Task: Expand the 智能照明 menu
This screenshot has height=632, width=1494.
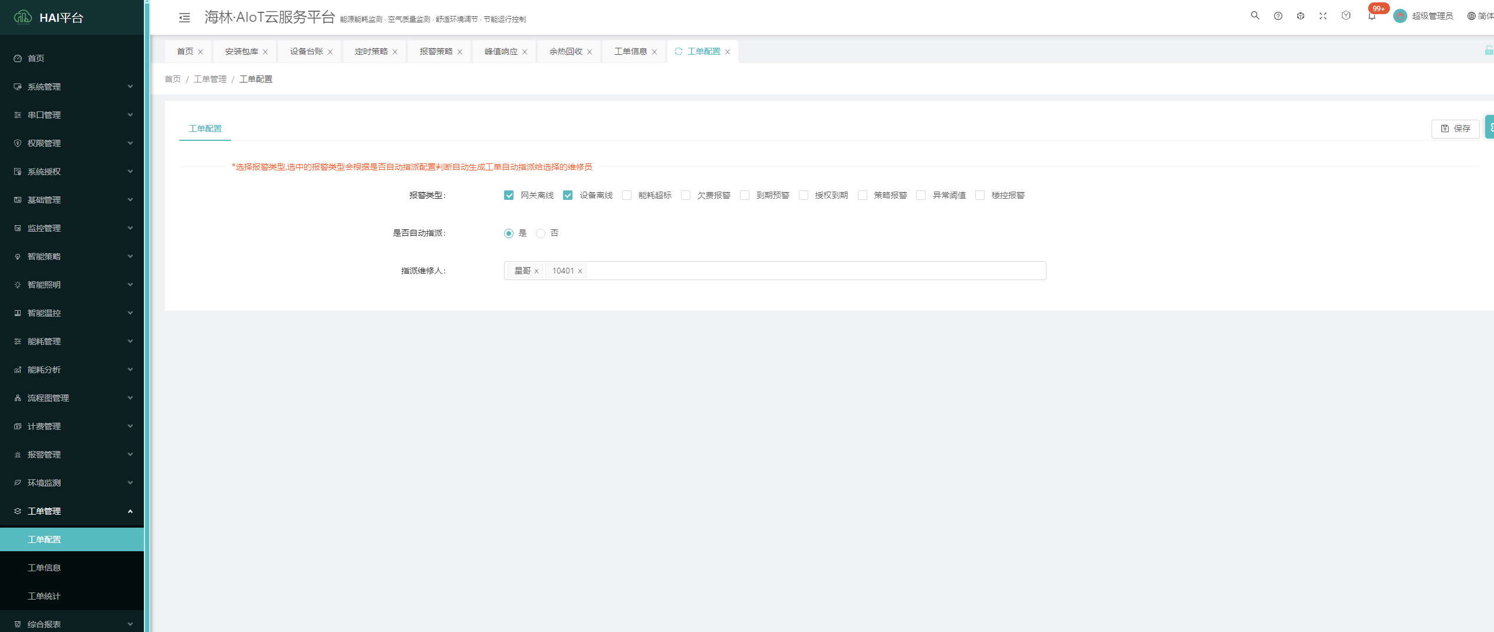Action: click(x=72, y=285)
